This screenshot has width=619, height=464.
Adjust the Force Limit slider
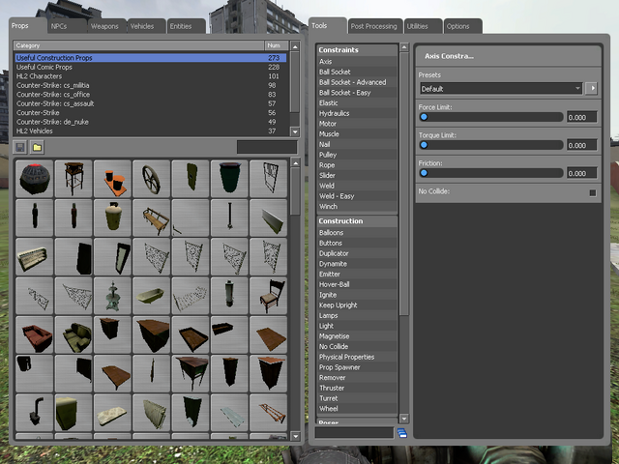tap(491, 117)
